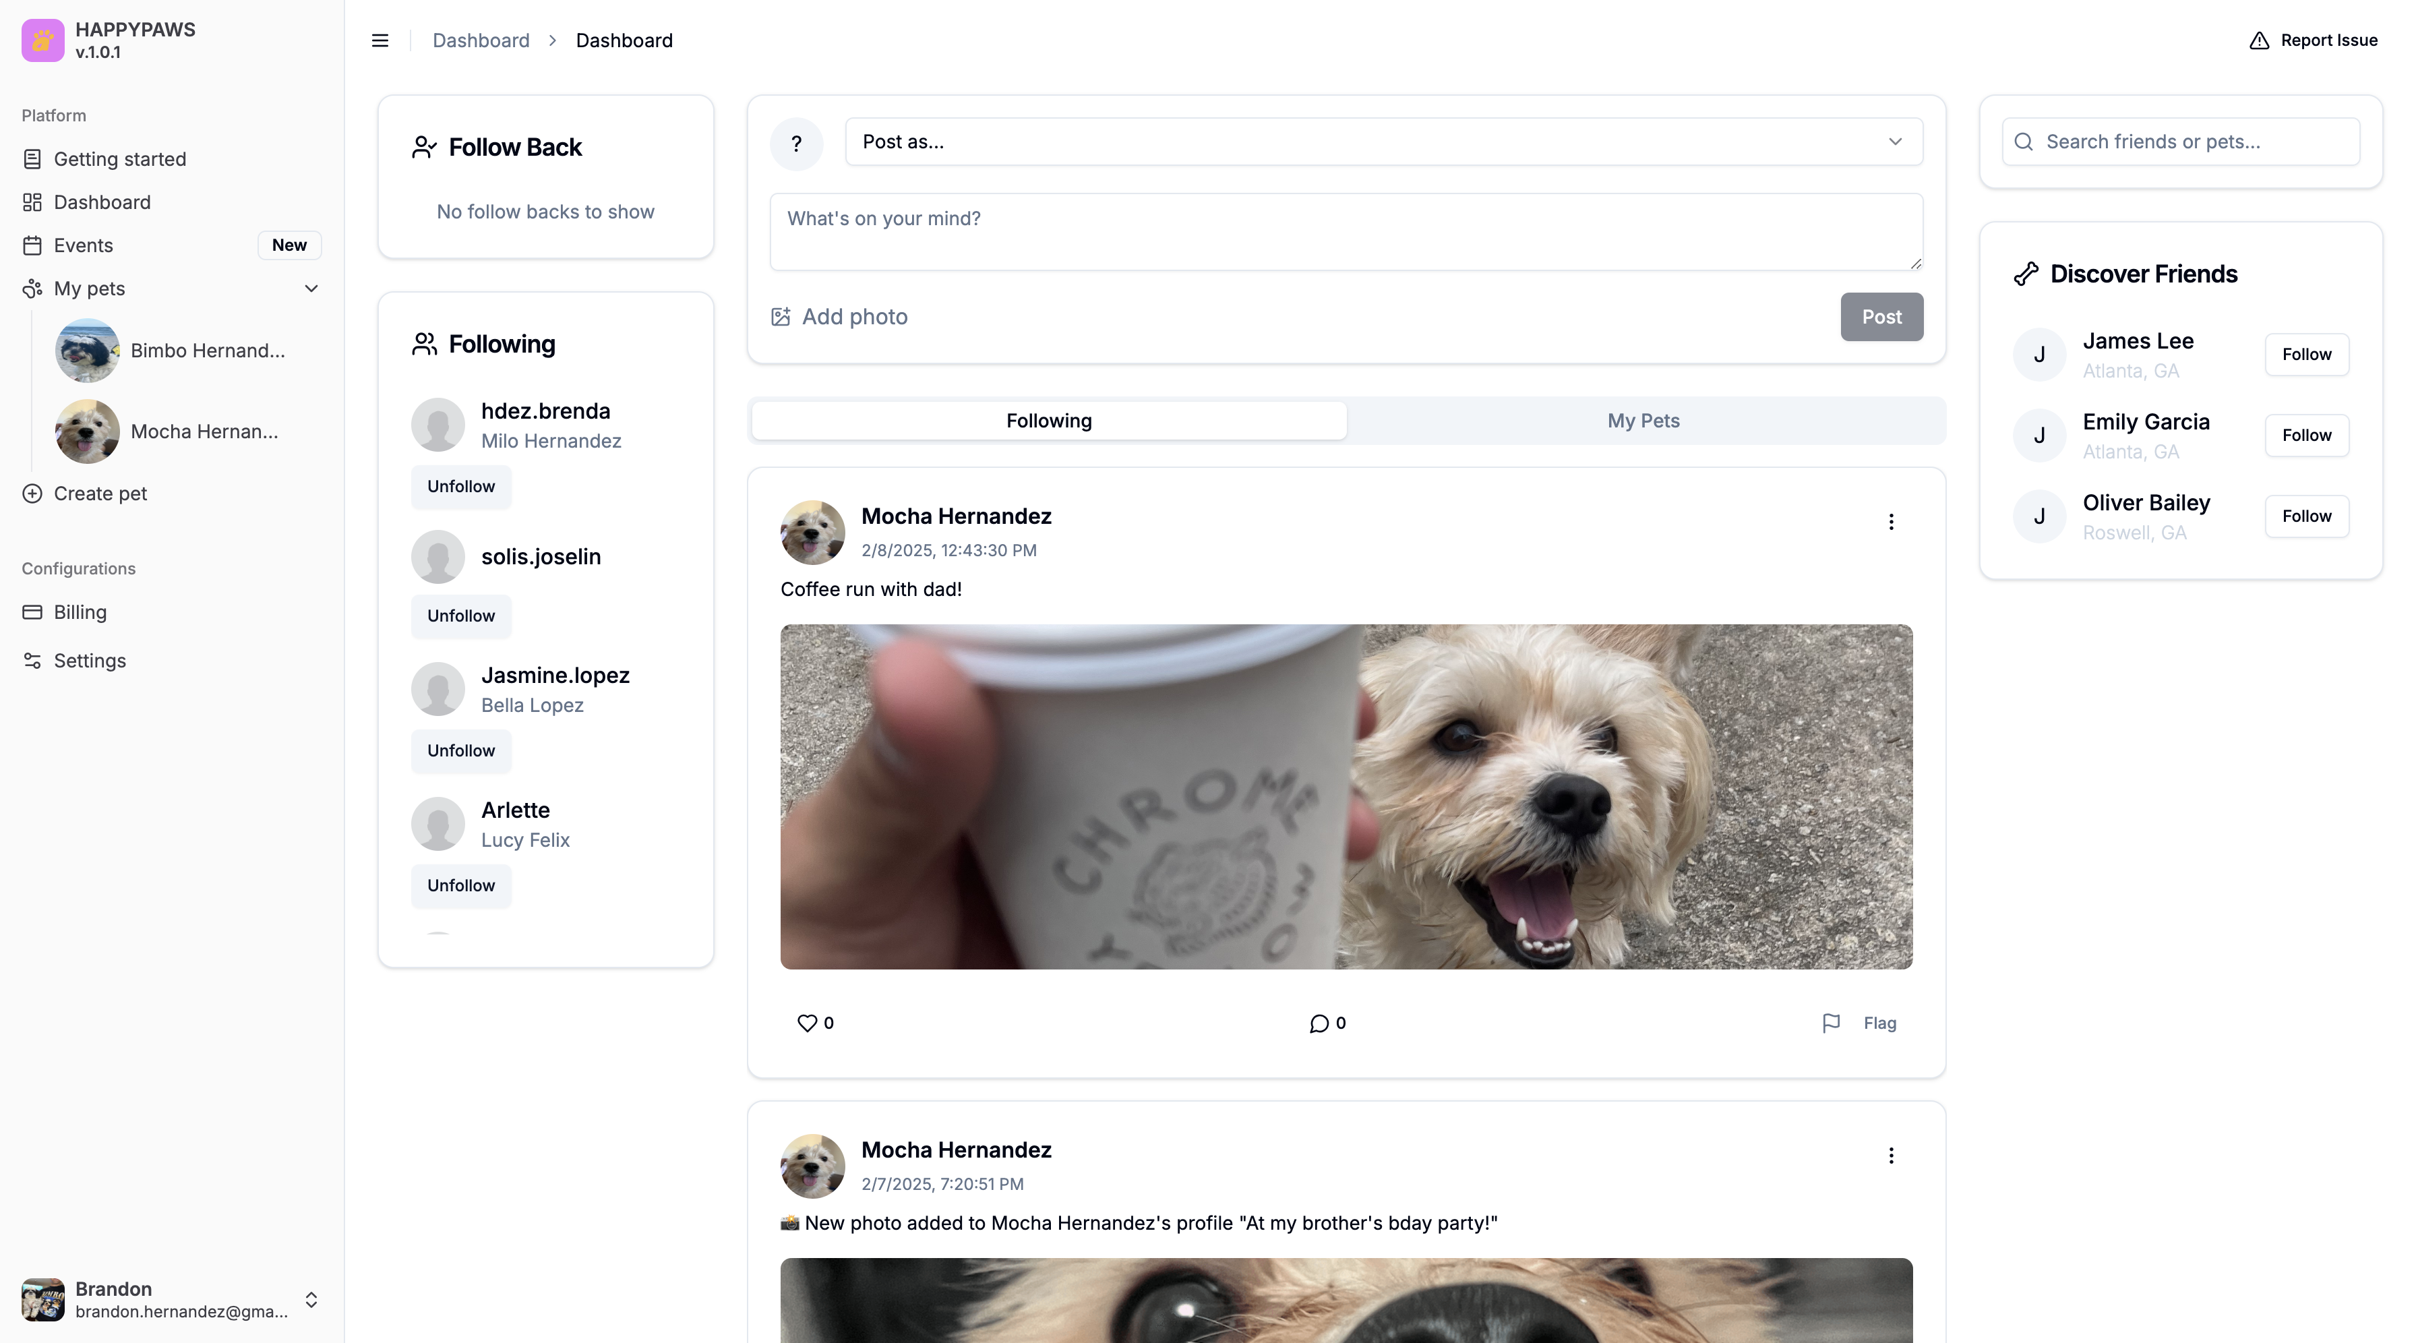Click James Lee's J avatar
The width and height of the screenshot is (2416, 1343).
[x=2039, y=355]
